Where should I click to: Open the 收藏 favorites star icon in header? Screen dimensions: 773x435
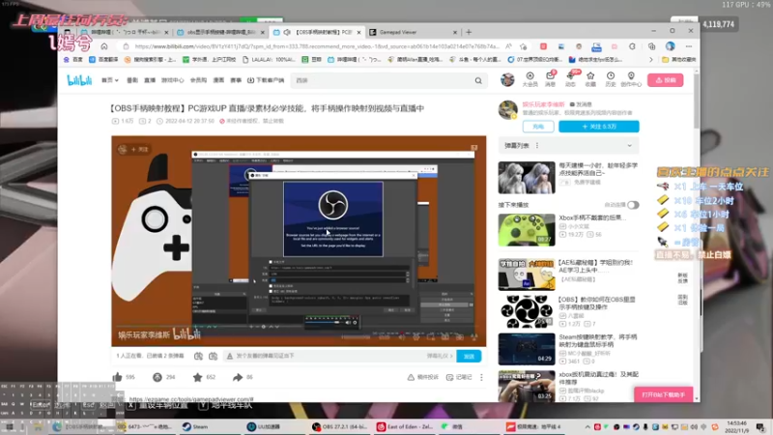point(590,79)
